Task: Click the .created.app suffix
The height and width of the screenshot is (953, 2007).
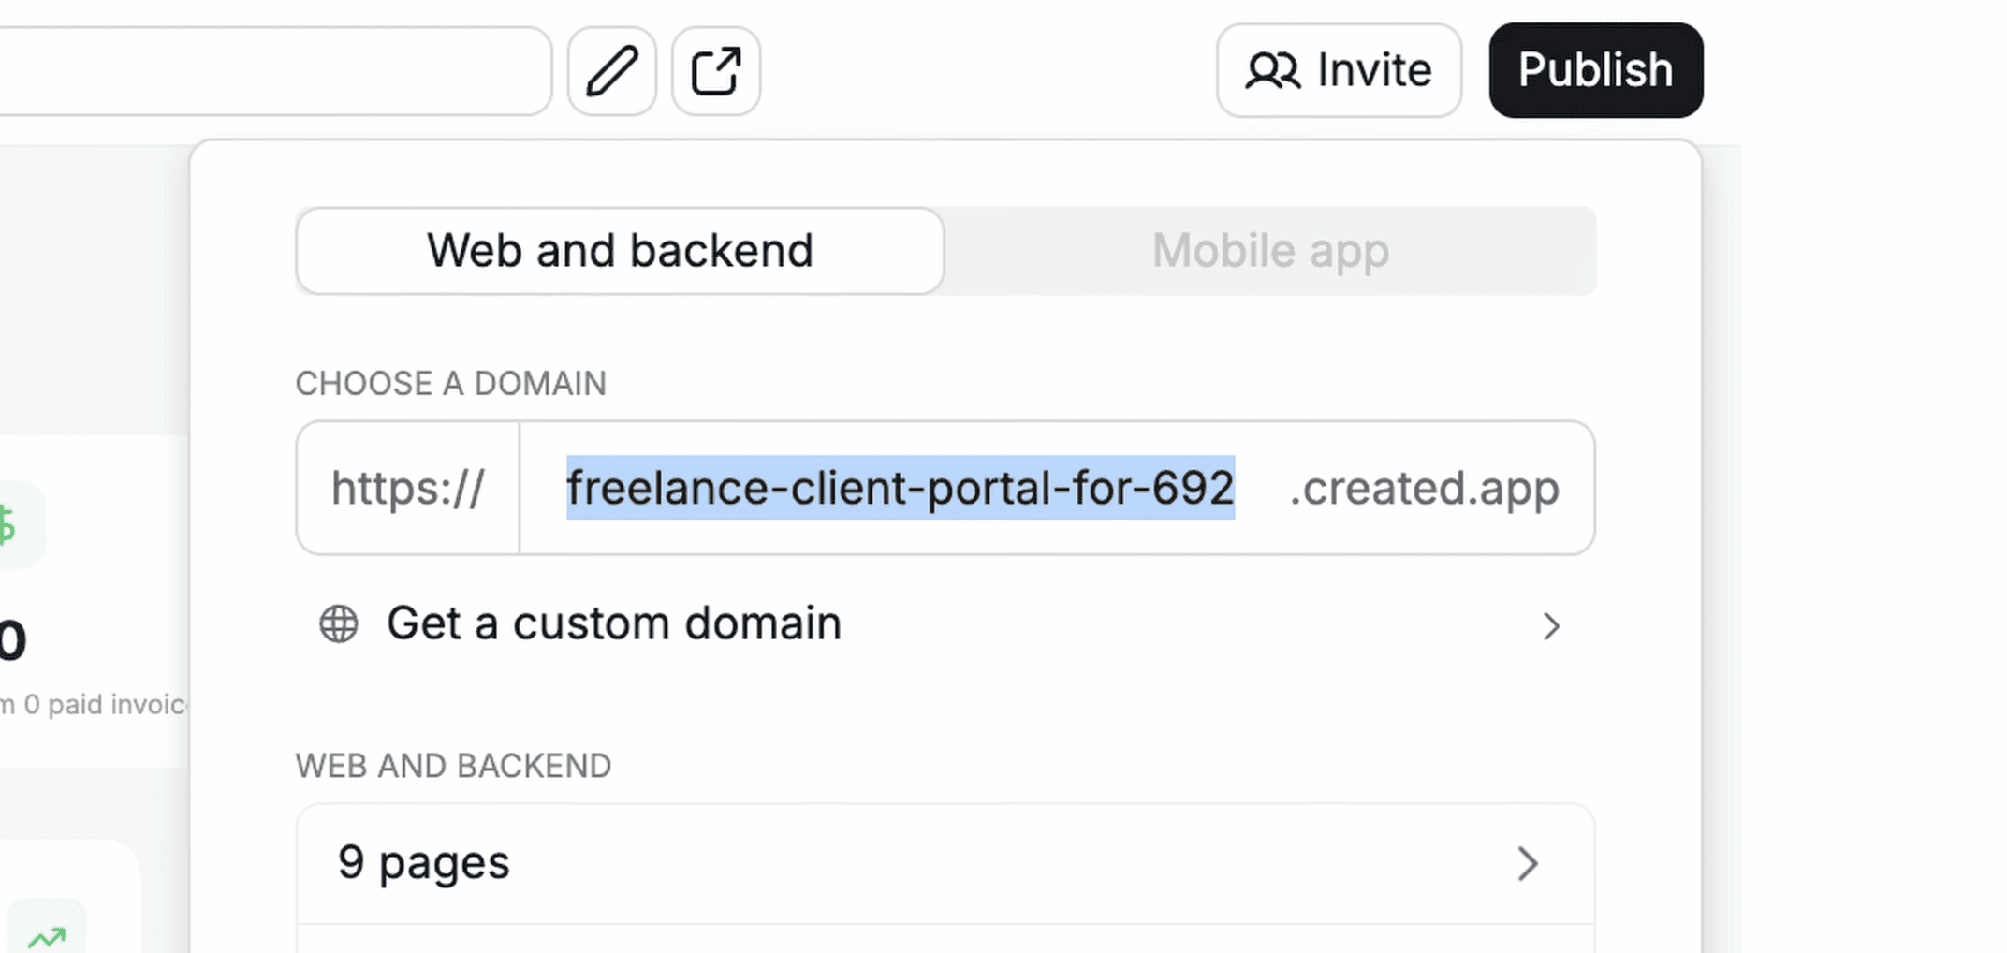Action: click(x=1424, y=488)
